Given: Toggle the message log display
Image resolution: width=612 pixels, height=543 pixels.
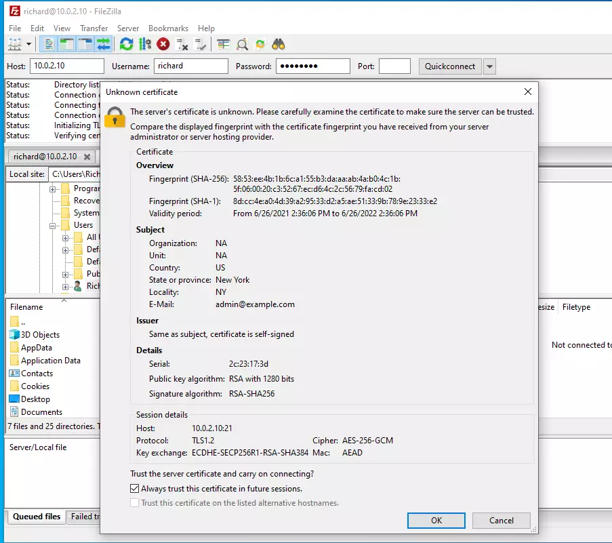Looking at the screenshot, I should coord(49,45).
